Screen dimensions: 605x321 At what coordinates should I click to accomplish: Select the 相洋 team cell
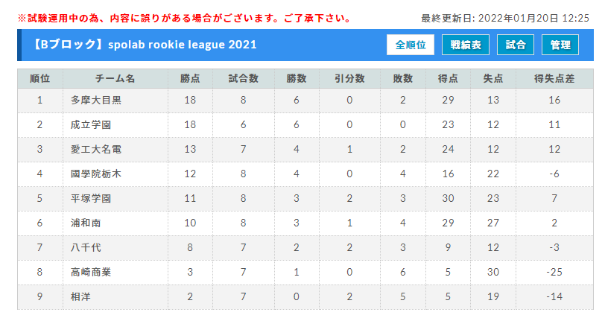[x=115, y=297]
